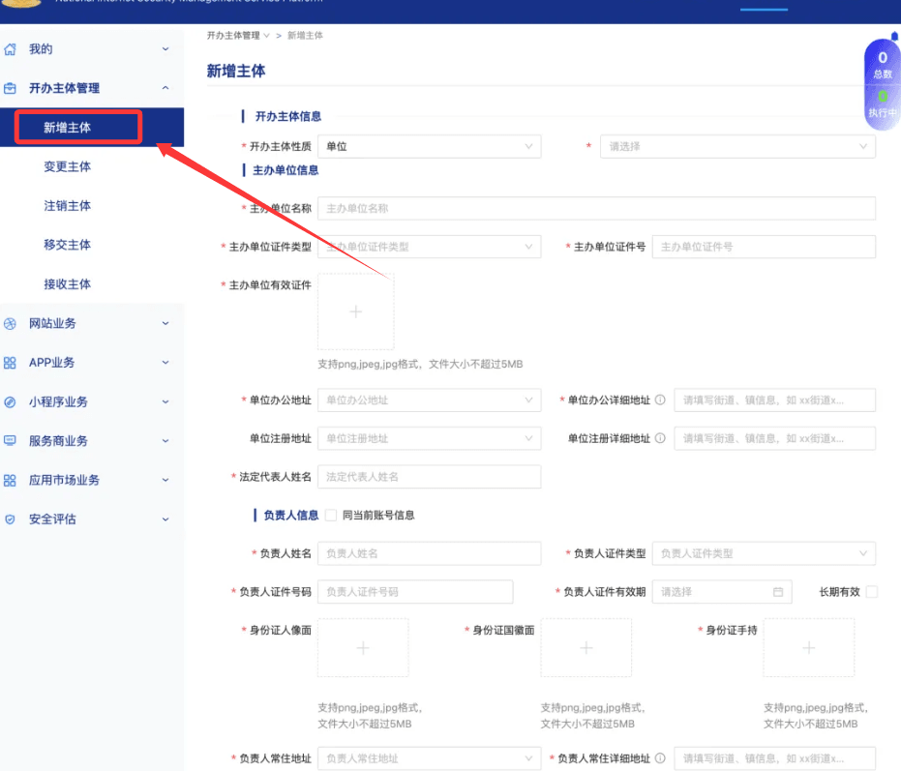This screenshot has height=771, width=901.
Task: Select the 网站业务 globe icon
Action: (12, 323)
